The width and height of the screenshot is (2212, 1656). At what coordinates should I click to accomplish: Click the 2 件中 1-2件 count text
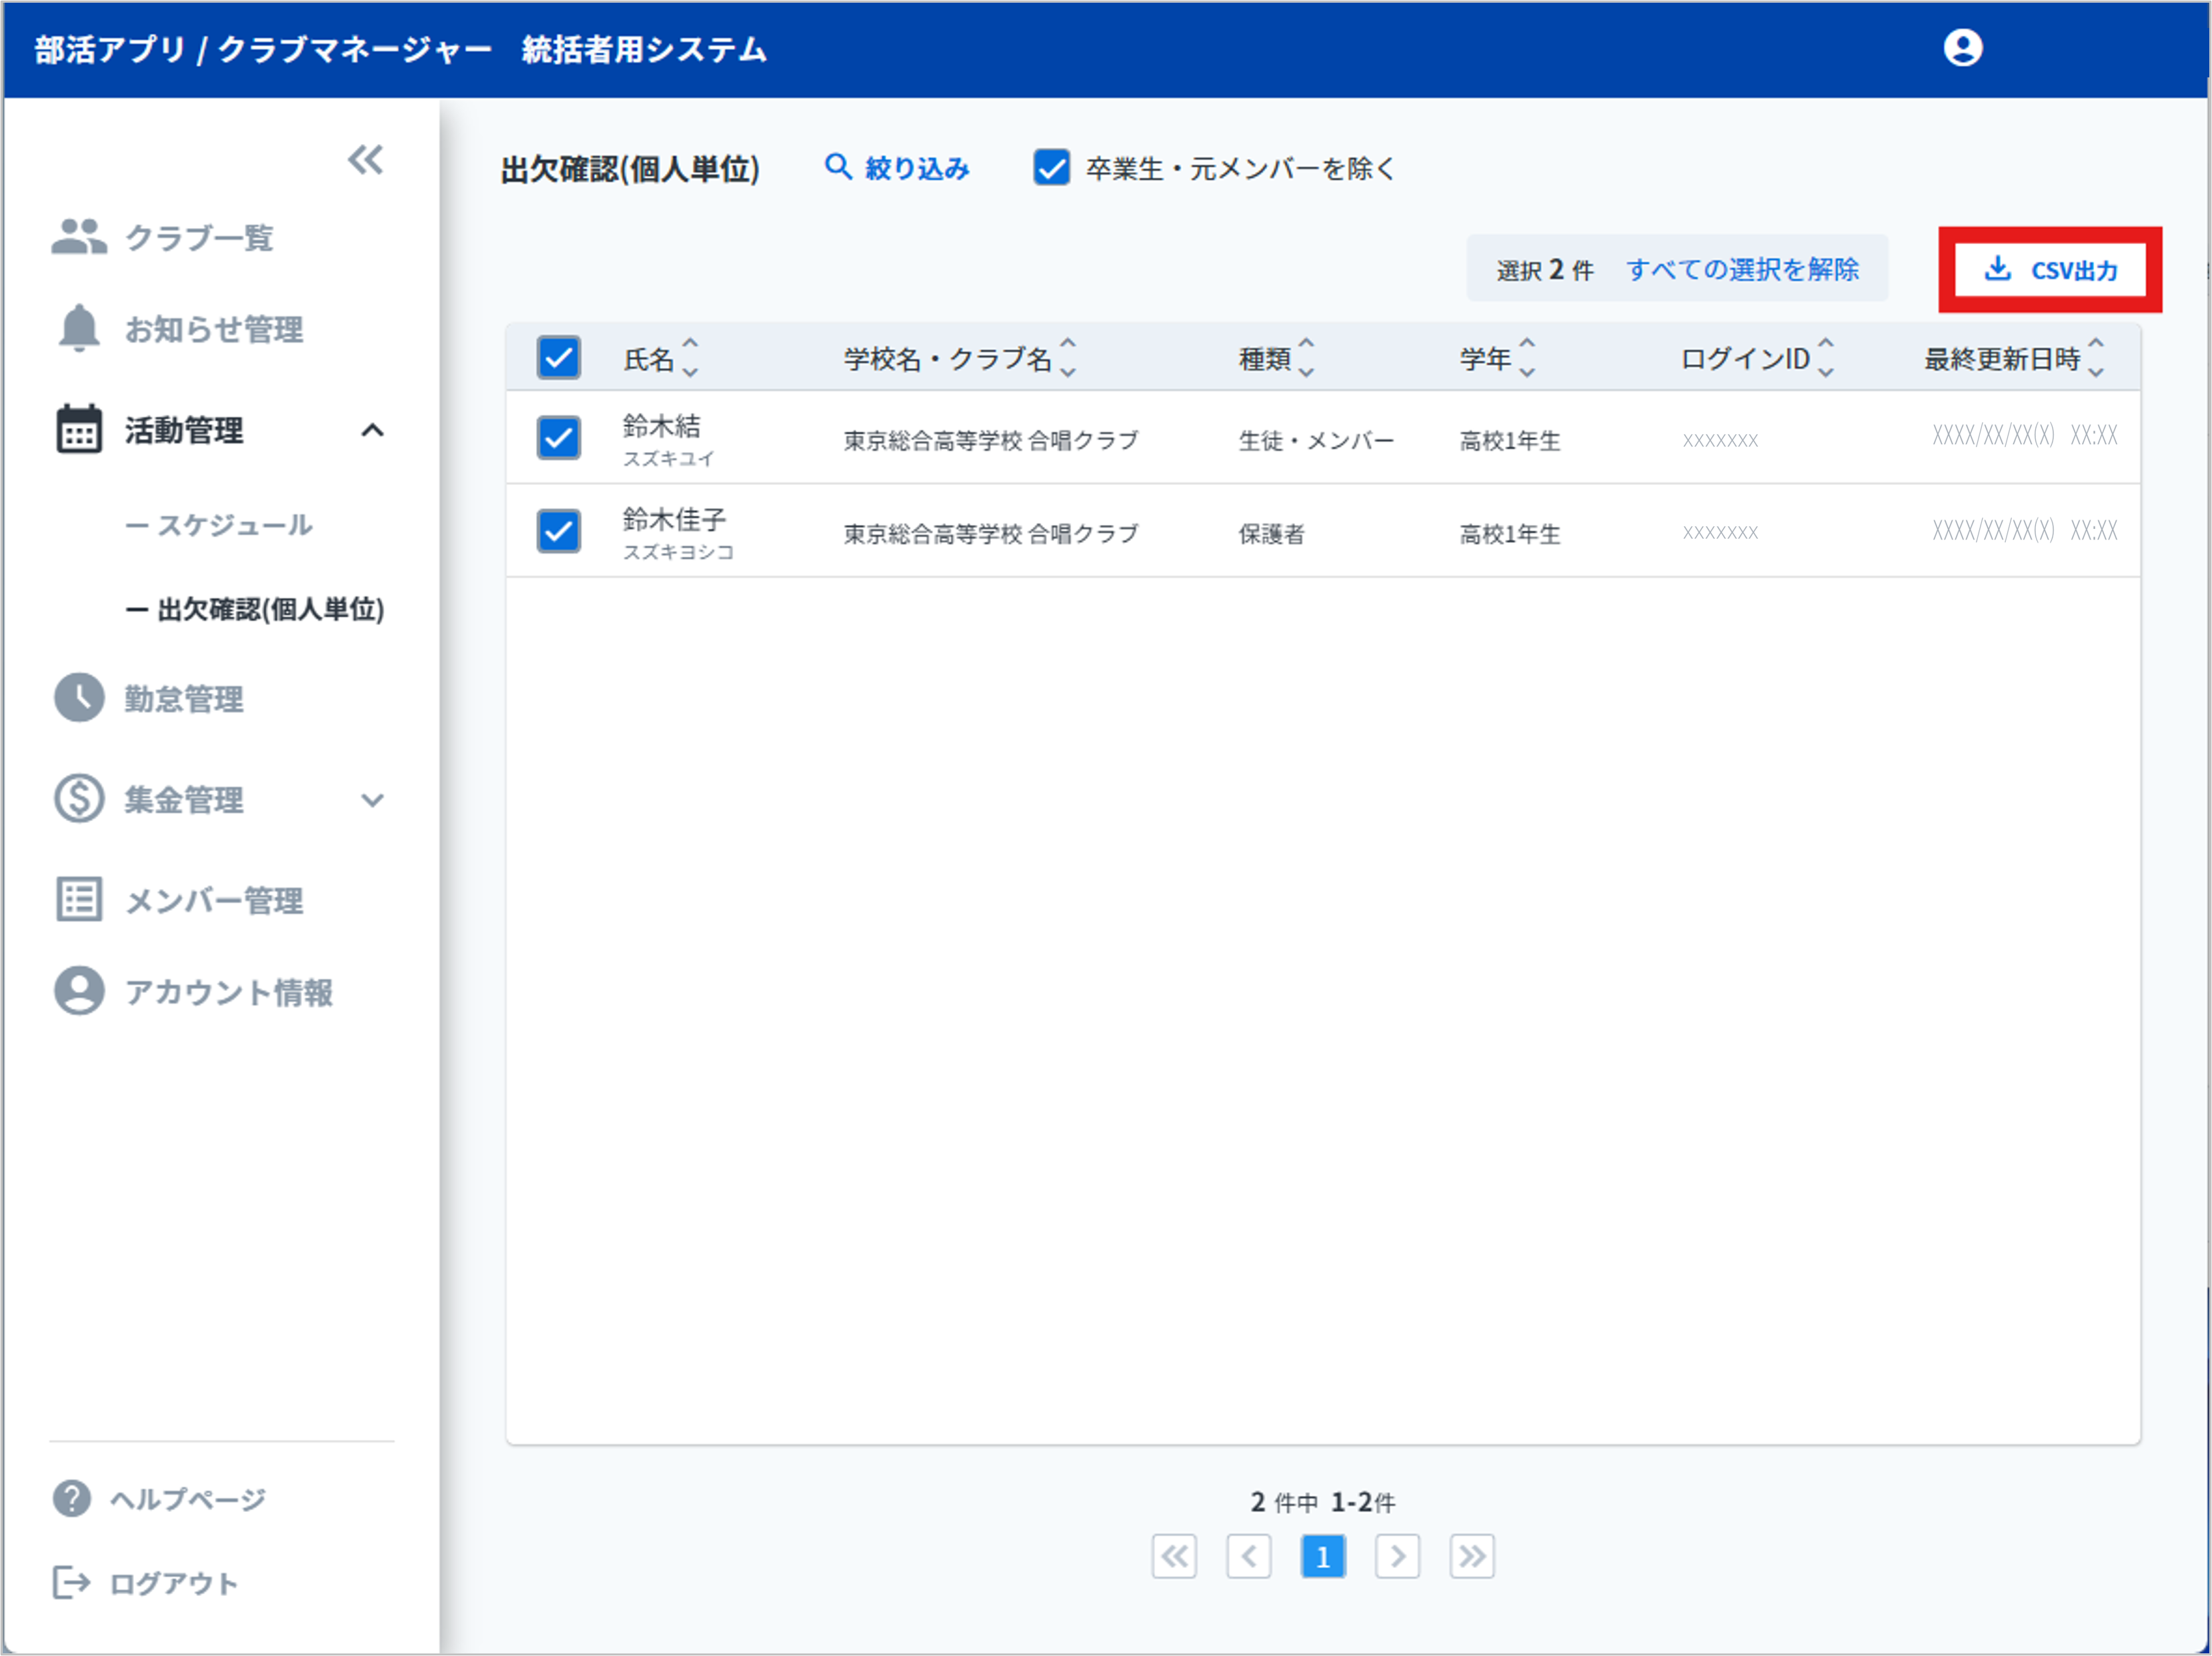(x=1323, y=1502)
